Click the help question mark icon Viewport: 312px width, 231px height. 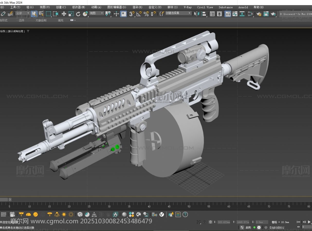click(185, 214)
